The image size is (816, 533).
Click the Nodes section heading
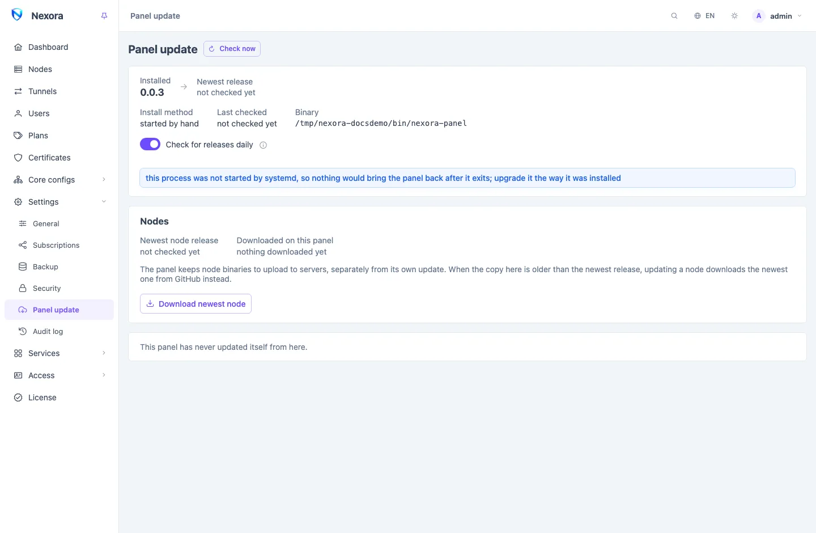154,221
